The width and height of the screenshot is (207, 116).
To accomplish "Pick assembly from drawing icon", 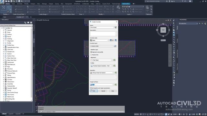I will pos(116,72).
